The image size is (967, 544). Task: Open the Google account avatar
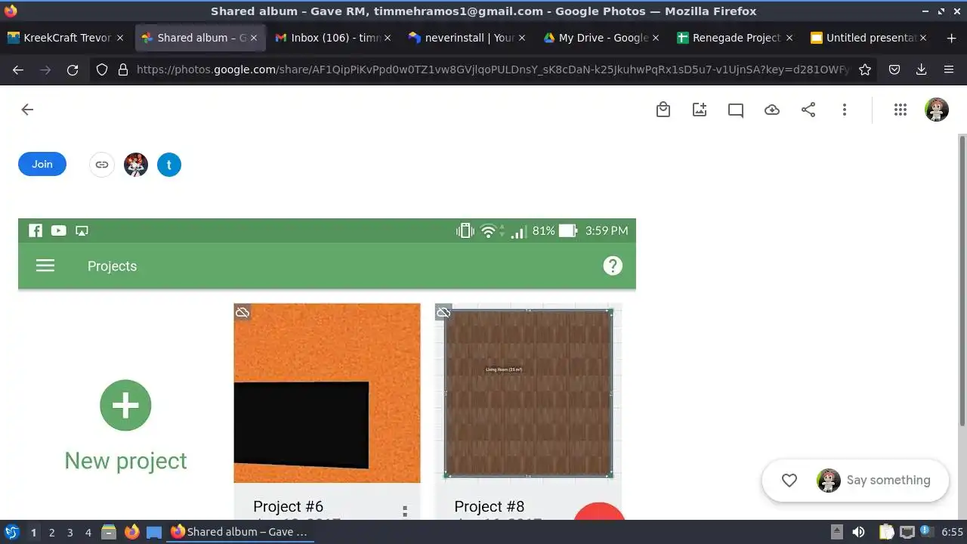pos(937,110)
